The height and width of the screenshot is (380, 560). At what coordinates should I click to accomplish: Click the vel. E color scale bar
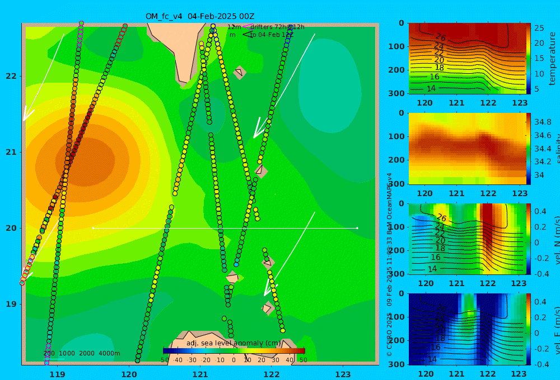pyautogui.click(x=529, y=329)
